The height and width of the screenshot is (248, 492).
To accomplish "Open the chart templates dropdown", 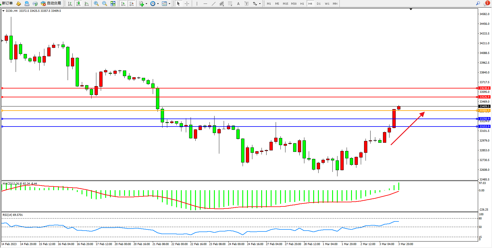I will (169, 4).
